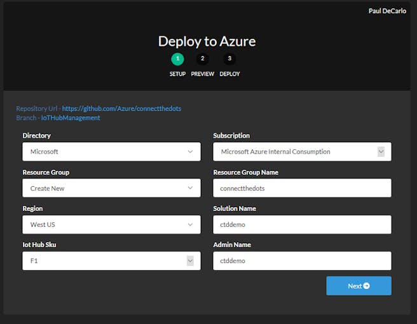Click the IoTHubManagement branch link

coord(71,118)
